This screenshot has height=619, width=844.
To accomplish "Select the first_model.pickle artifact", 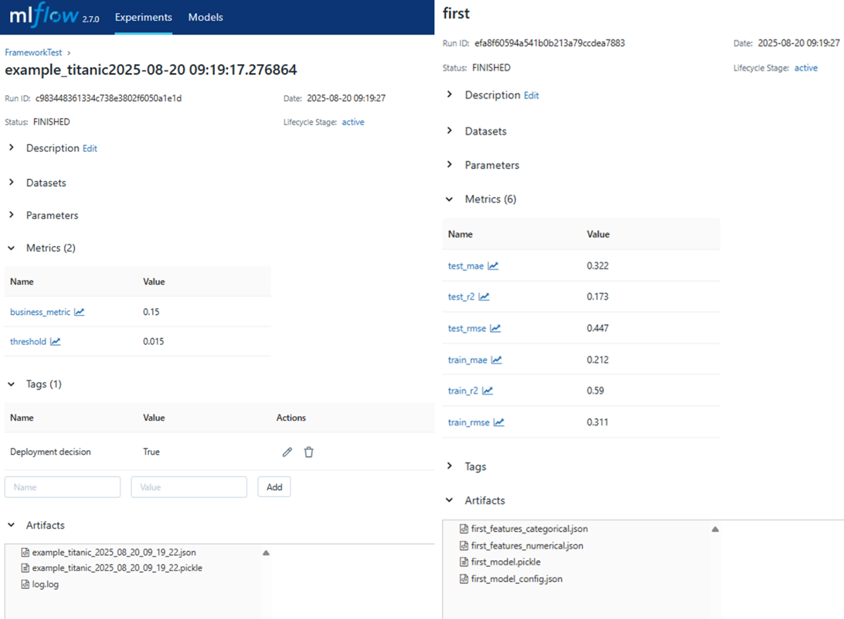I will [x=505, y=562].
